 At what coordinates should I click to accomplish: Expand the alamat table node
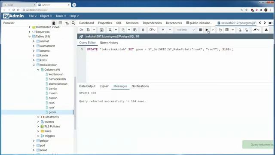click(34, 41)
